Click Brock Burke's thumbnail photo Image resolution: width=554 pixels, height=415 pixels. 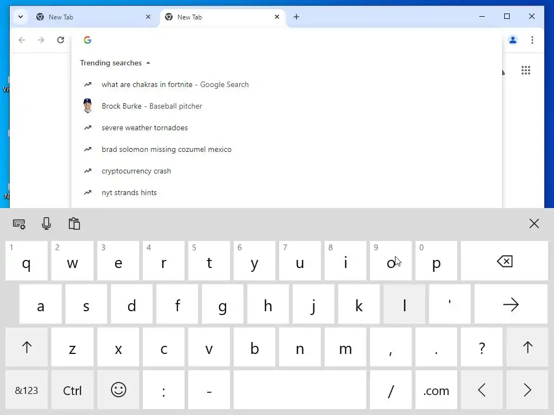(x=88, y=106)
